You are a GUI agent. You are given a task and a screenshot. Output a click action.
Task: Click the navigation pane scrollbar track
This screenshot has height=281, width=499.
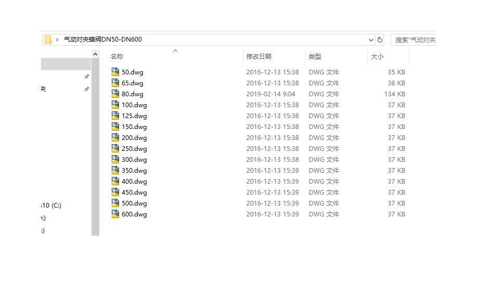95,147
